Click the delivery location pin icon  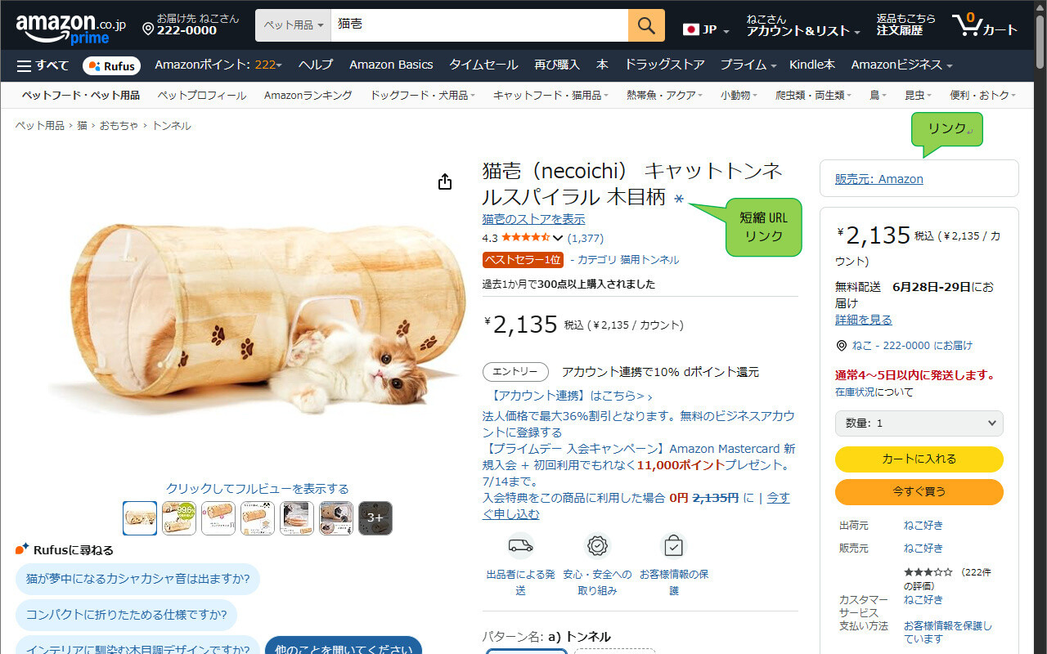[148, 29]
